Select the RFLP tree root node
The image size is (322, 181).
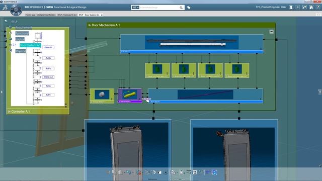pos(14,22)
